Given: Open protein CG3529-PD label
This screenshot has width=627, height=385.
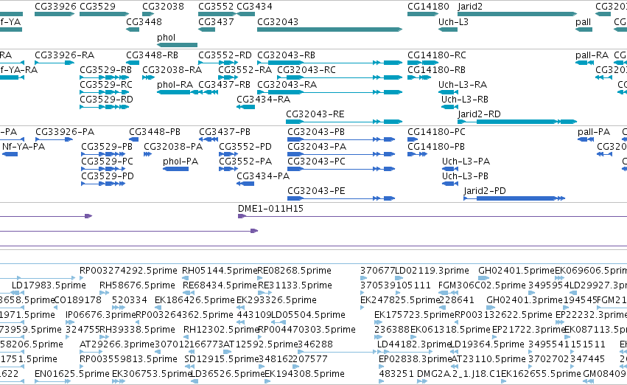Looking at the screenshot, I should pyautogui.click(x=108, y=176).
